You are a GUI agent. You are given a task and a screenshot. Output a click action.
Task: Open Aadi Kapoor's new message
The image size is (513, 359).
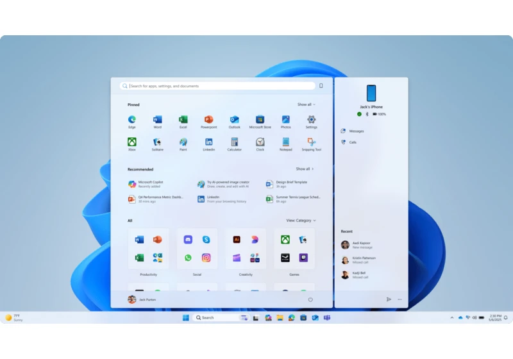tap(357, 246)
